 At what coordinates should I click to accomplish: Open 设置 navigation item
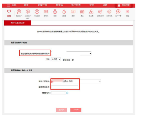pos(105,5)
